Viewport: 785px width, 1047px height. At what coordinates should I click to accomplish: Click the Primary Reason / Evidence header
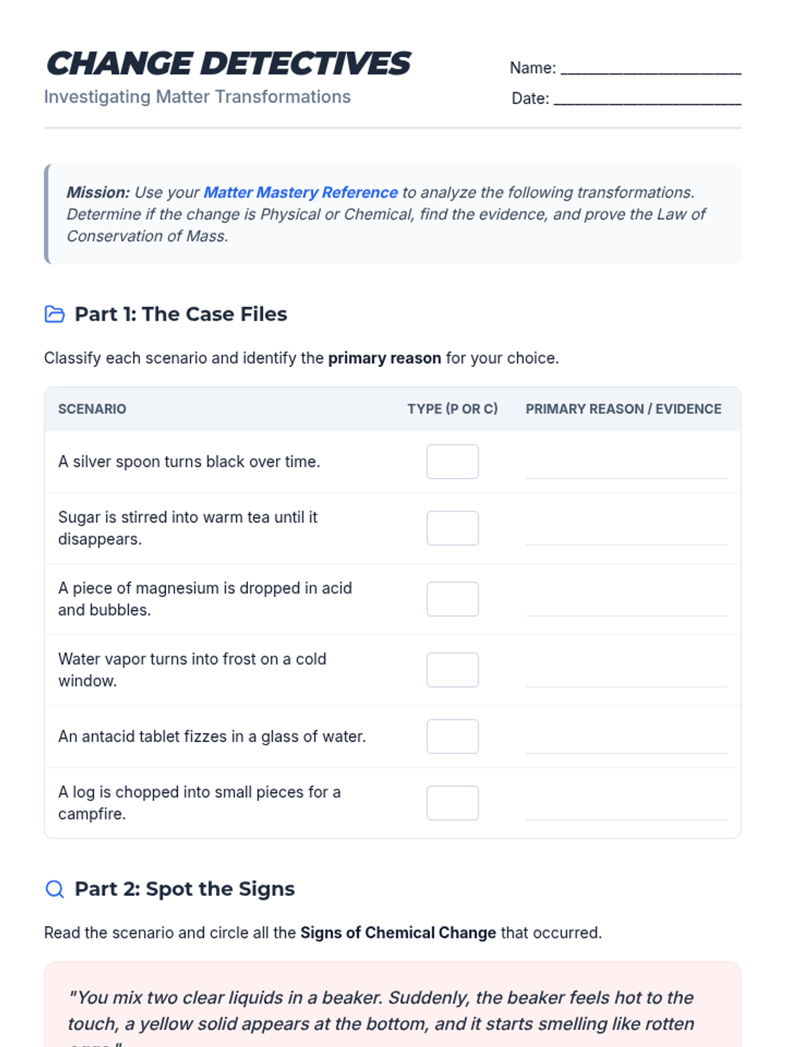tap(623, 409)
